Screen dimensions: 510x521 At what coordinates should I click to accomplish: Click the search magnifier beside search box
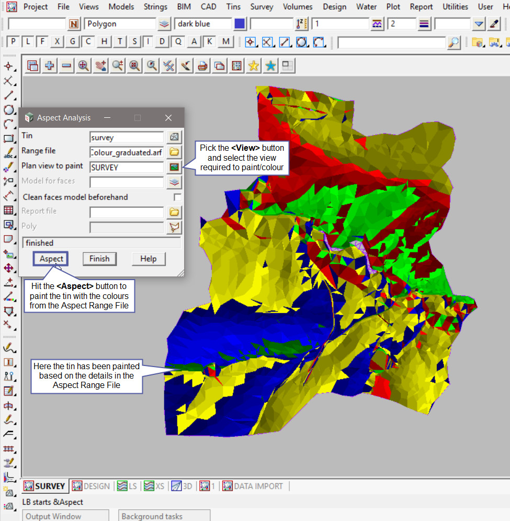coord(454,42)
